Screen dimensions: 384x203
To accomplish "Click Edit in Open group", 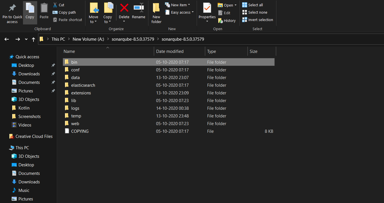I will 224,13.
